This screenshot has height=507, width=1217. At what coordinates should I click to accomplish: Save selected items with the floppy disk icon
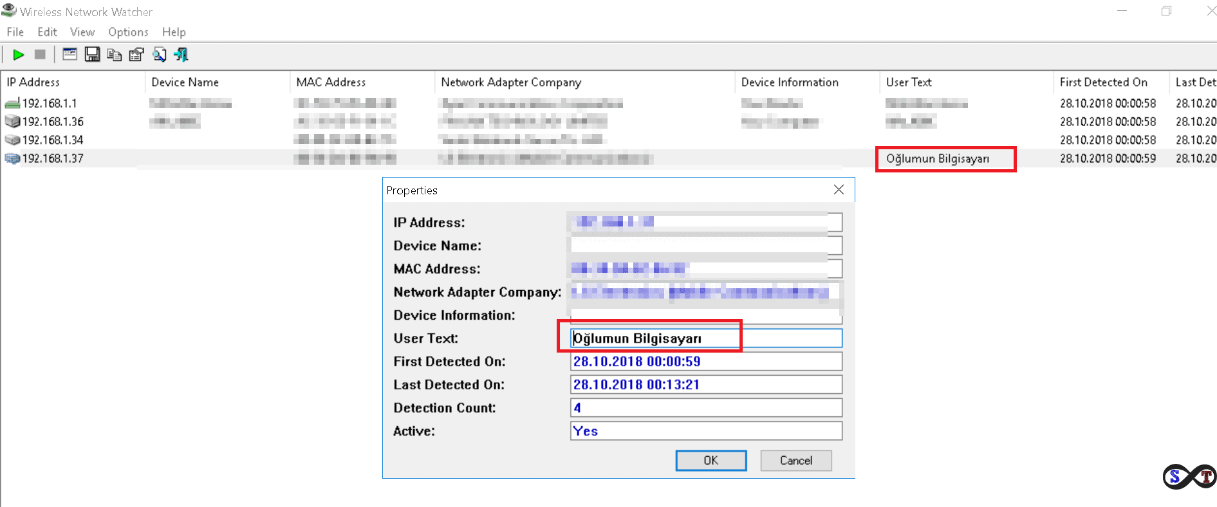click(x=92, y=55)
